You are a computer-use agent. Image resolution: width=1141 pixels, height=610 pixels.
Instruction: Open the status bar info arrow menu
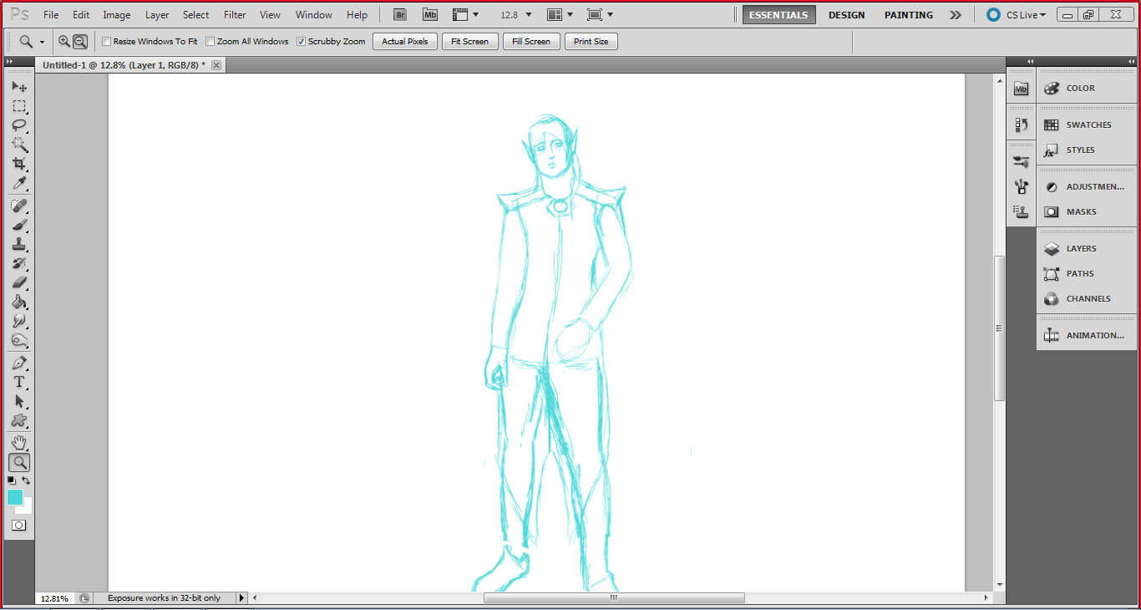click(242, 597)
